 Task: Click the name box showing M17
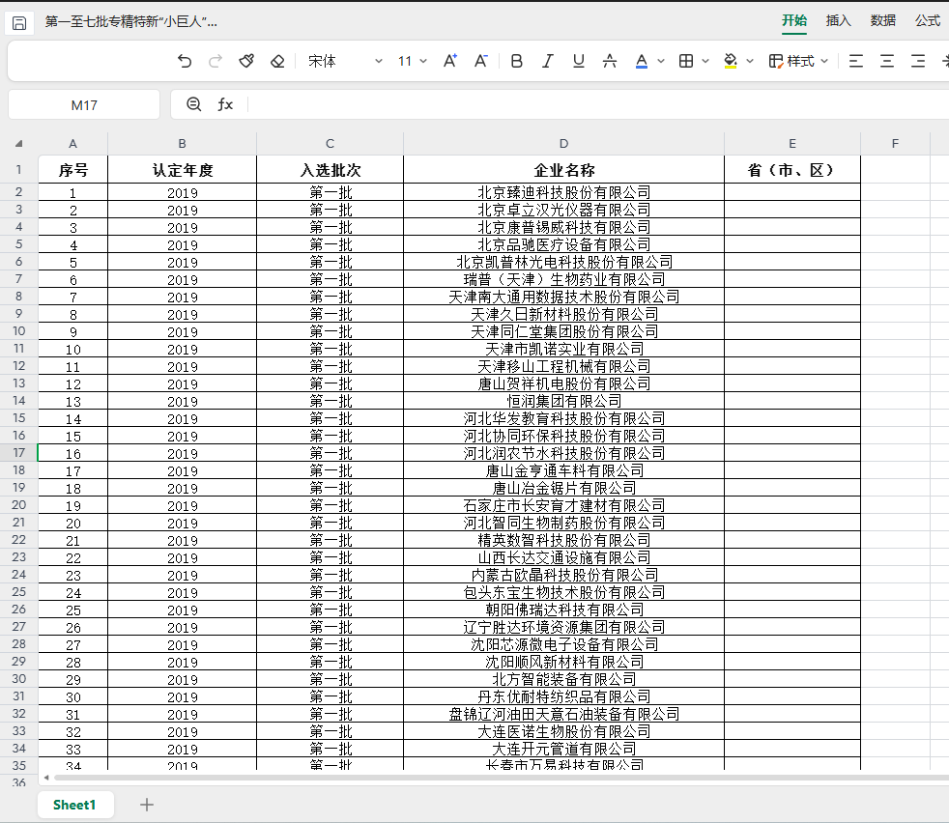pyautogui.click(x=84, y=105)
